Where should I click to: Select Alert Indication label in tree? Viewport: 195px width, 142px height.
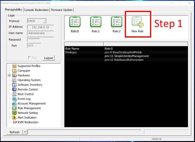click(x=27, y=117)
